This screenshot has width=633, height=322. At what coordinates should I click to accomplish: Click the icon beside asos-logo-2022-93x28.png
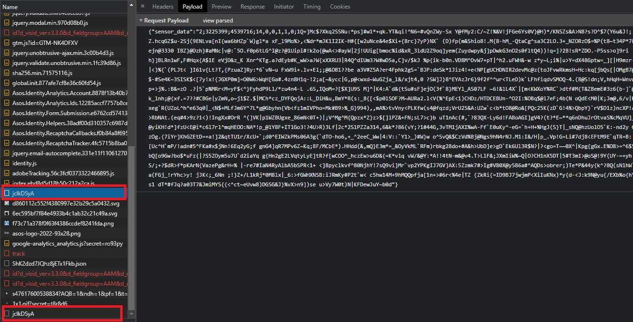pyautogui.click(x=7, y=234)
